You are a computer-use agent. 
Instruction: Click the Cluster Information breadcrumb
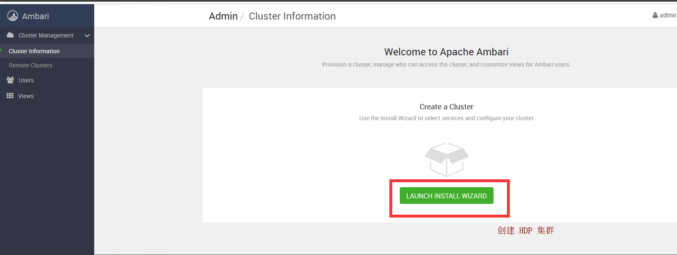(x=292, y=16)
